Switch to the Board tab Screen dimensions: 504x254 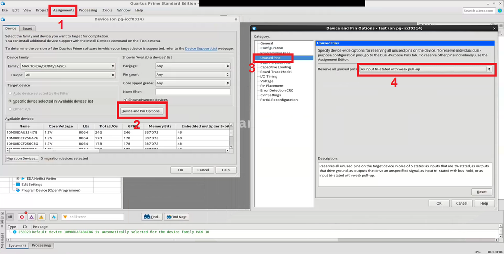tap(27, 29)
